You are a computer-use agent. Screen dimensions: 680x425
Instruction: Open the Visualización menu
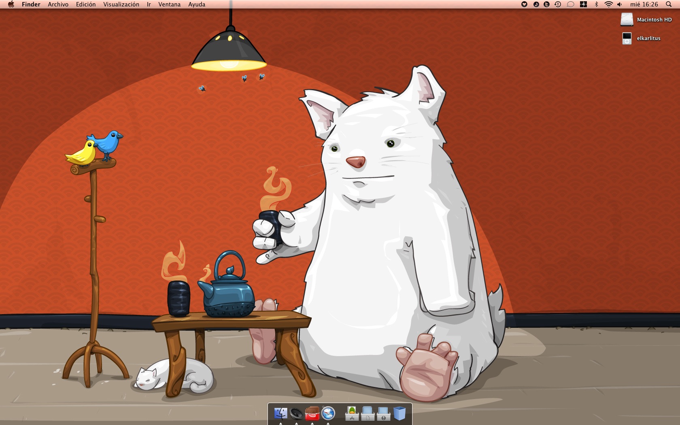[x=121, y=4]
